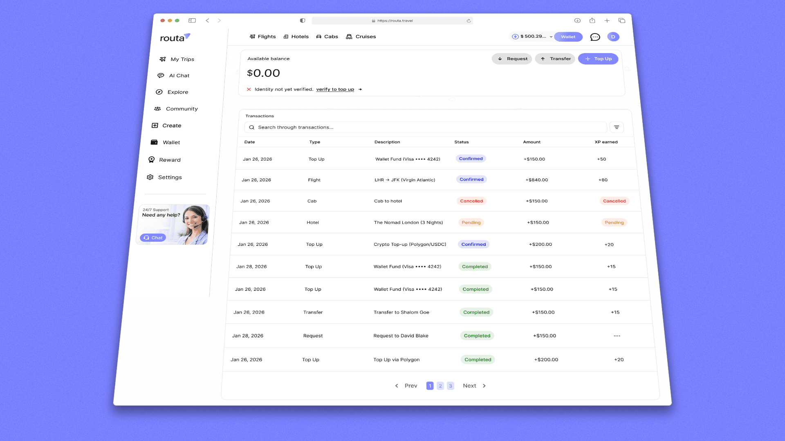The width and height of the screenshot is (785, 441).
Task: Go to page 3 of transactions
Action: pyautogui.click(x=451, y=386)
